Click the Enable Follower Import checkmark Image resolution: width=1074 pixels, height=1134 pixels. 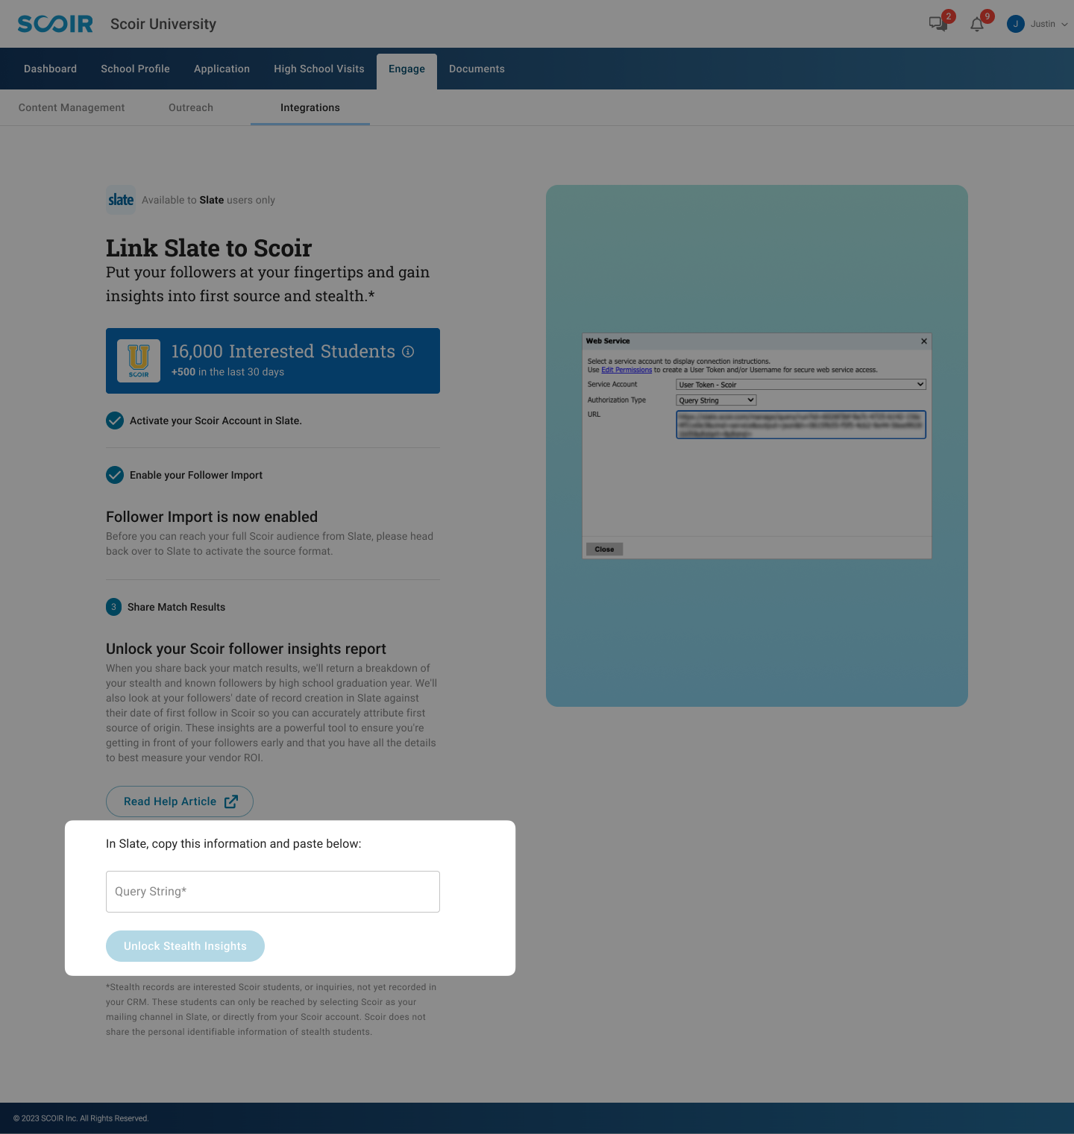click(x=115, y=475)
